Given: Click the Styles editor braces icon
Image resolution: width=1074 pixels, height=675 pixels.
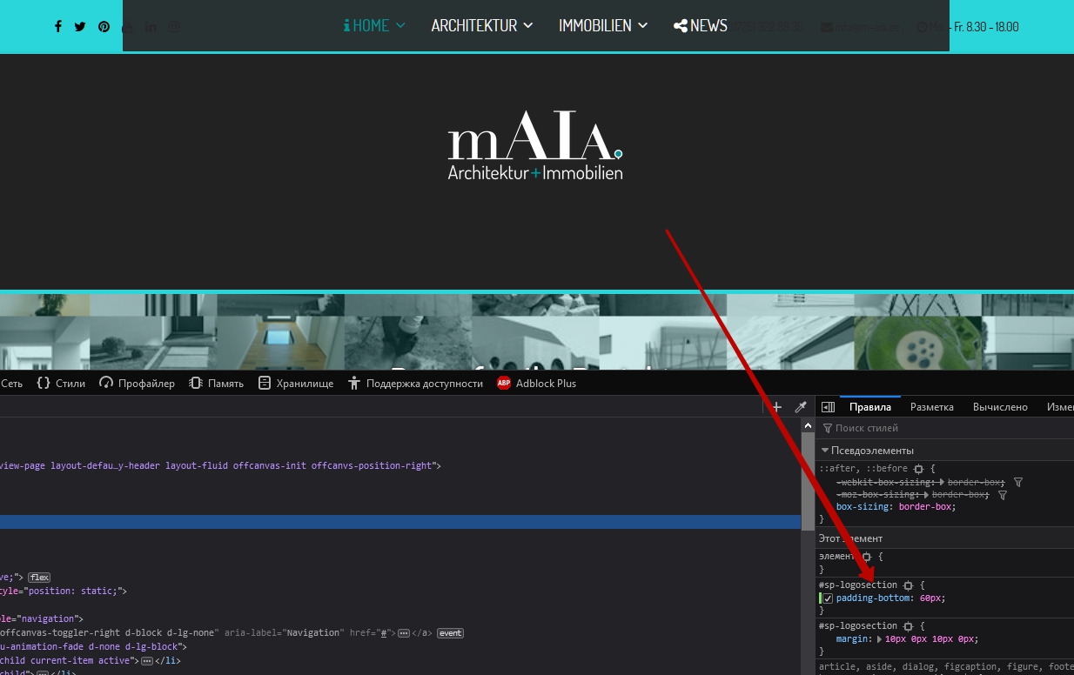Looking at the screenshot, I should tap(44, 383).
